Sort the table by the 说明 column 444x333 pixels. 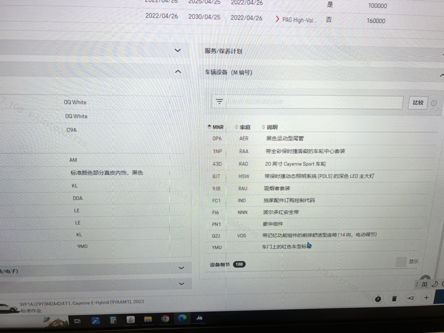tap(269, 127)
